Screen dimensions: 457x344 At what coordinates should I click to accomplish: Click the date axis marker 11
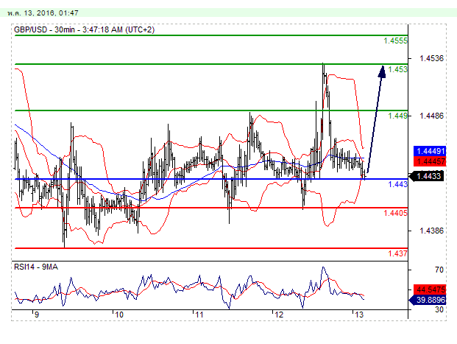coord(199,315)
